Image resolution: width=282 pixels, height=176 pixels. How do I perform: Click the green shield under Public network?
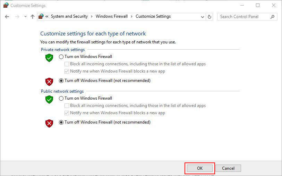(49, 100)
